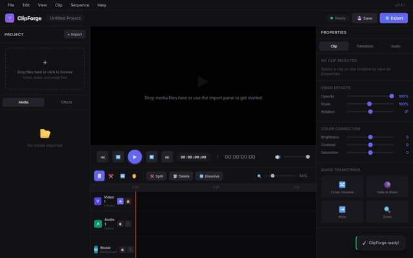Click the media drop zone to browse files
This screenshot has width=413, height=258.
(x=45, y=69)
